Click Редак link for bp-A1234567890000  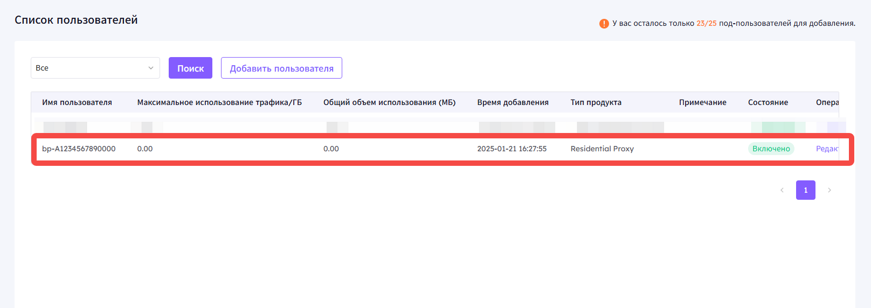click(x=827, y=149)
